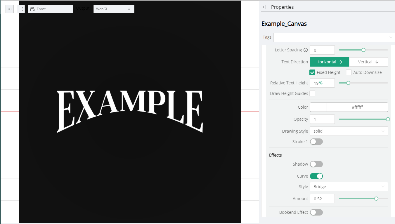Viewport: 395px width, 224px height.
Task: Open the curve Style Bridge dropdown
Action: 349,187
